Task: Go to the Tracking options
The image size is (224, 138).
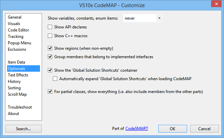Action: point(16,36)
